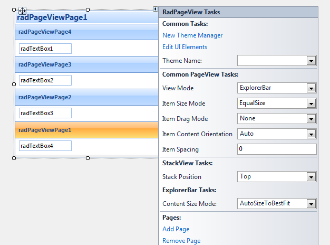Expand the View Mode ExplorerBar dropdown
The image size is (330, 245).
[x=311, y=88]
